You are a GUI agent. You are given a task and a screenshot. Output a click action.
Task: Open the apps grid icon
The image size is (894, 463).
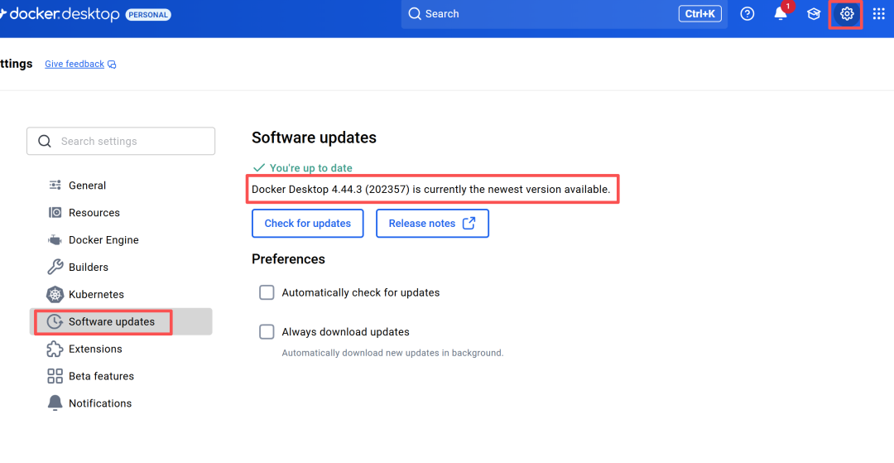coord(878,14)
